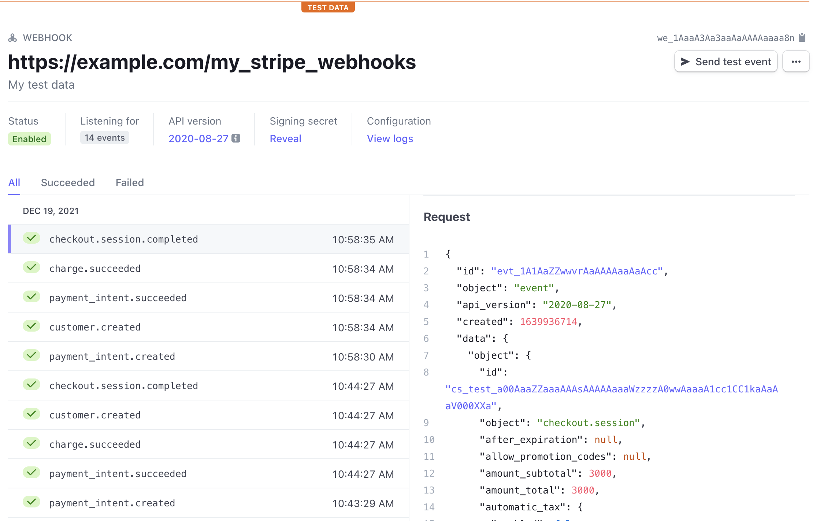Click the cs_test checkout session id value
The image size is (835, 521).
[x=612, y=398]
